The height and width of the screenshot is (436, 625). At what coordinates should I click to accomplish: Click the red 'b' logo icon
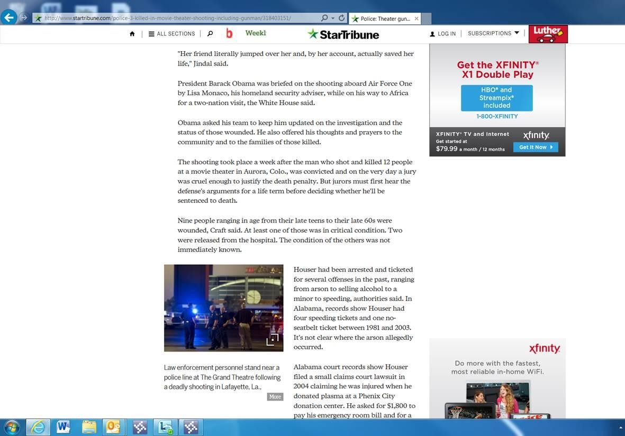point(229,34)
